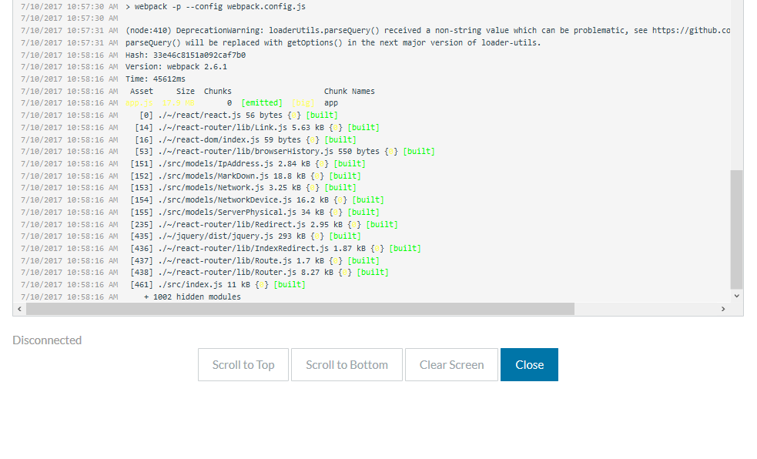The image size is (757, 459).
Task: Select the Disconnected status text
Action: tap(47, 340)
